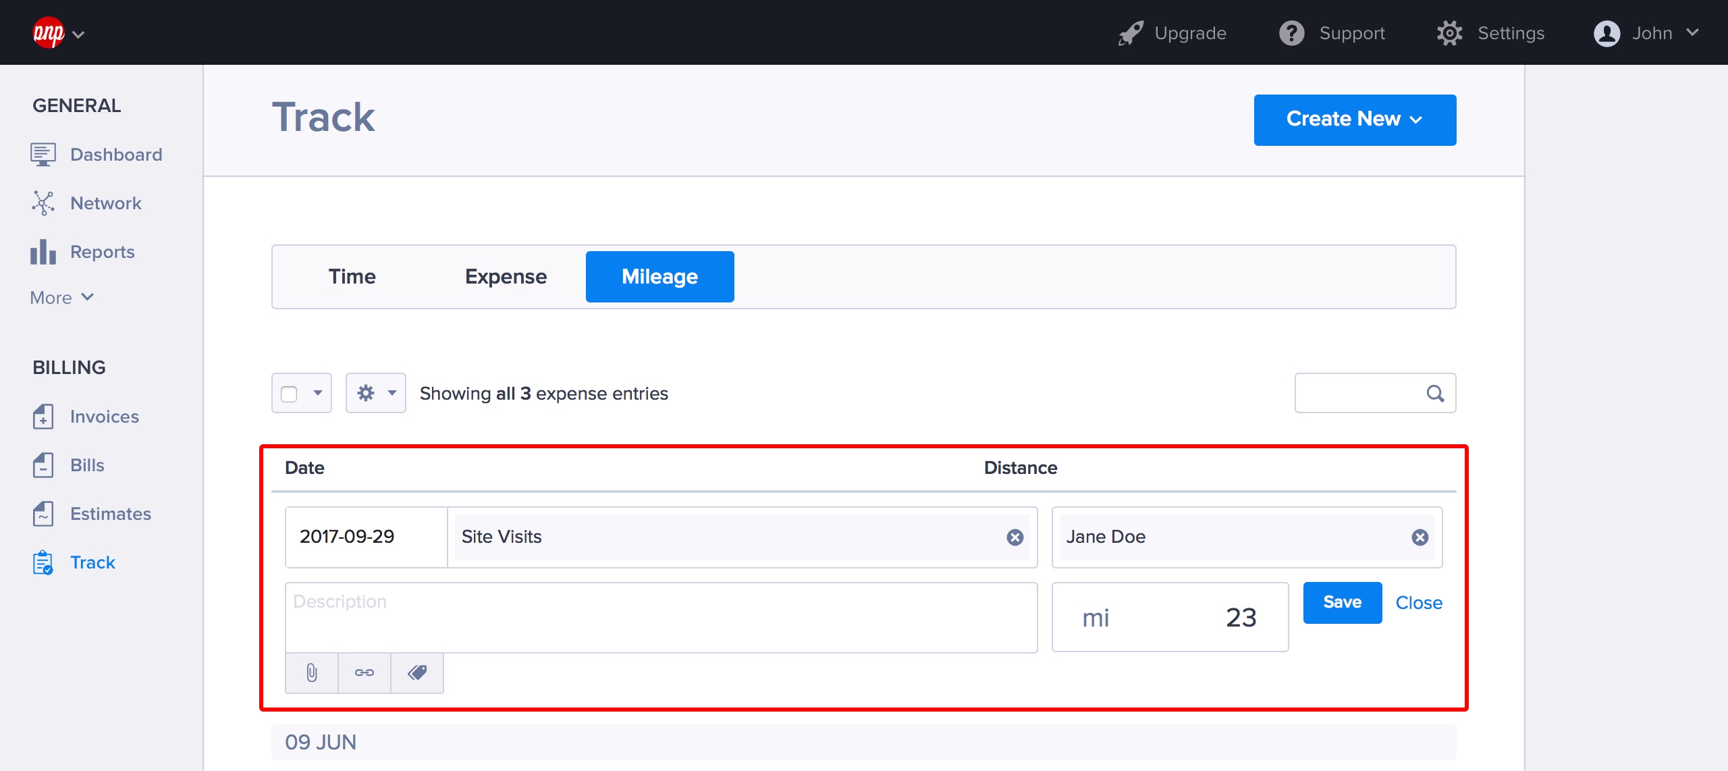Viewport: 1728px width, 771px height.
Task: Open Dashboard from the sidebar
Action: click(115, 155)
